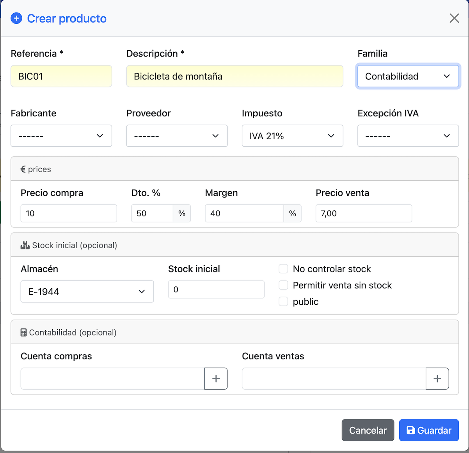Expand the Impuesto IVA 21% dropdown
This screenshot has height=453, width=469.
[292, 136]
